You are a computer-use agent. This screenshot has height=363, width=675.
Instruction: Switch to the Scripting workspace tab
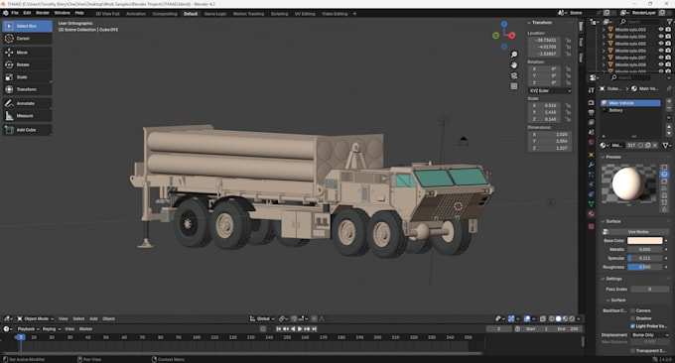(x=279, y=14)
